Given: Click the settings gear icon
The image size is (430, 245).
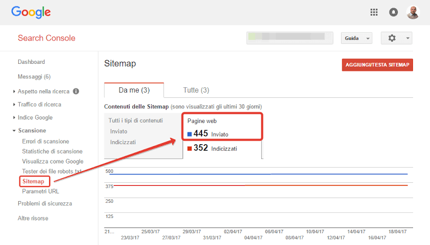Looking at the screenshot, I should tap(392, 38).
